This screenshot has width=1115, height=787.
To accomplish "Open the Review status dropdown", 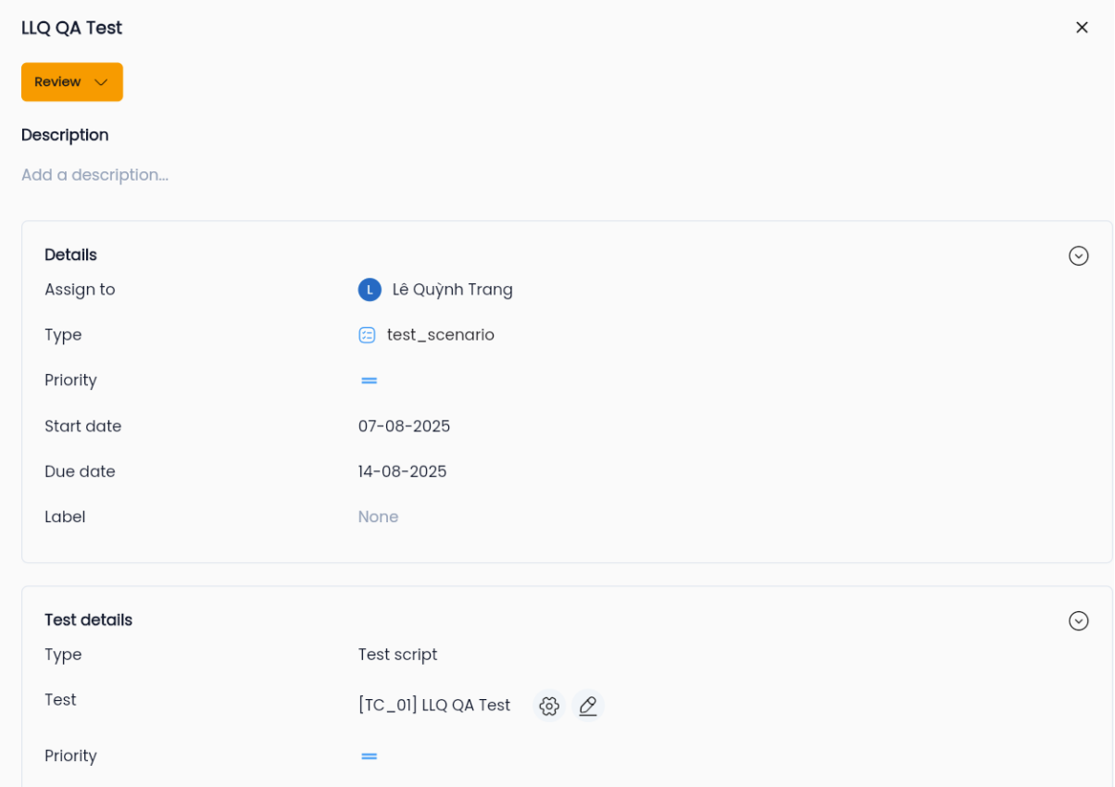I will (x=72, y=82).
